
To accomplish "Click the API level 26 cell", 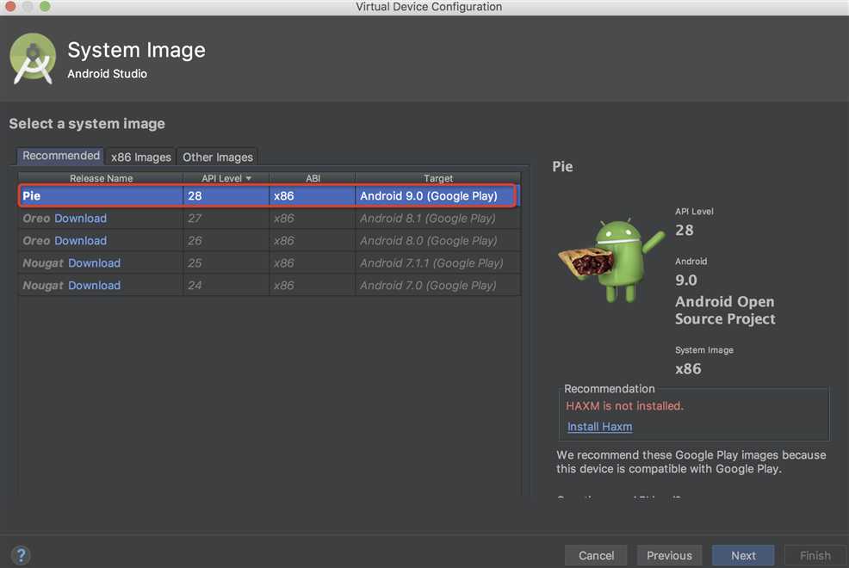I will tap(226, 241).
